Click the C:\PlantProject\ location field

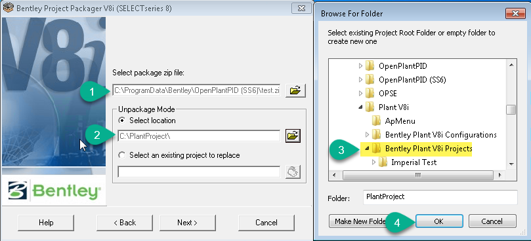coord(199,136)
